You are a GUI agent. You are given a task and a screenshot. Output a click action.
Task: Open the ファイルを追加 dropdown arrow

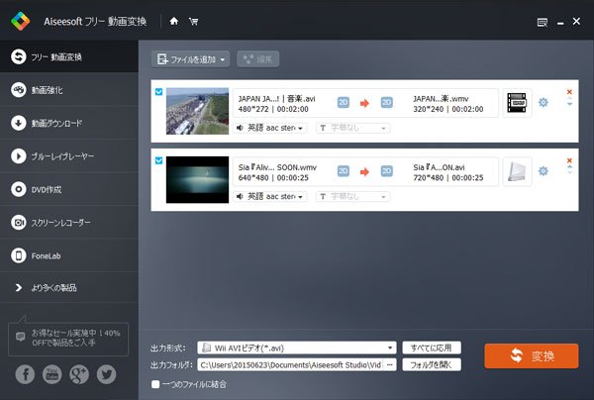[x=223, y=59]
